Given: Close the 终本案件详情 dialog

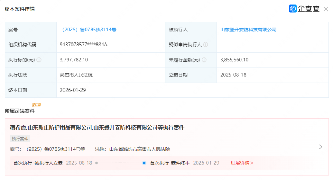Looking at the screenshot, I should click(326, 9).
